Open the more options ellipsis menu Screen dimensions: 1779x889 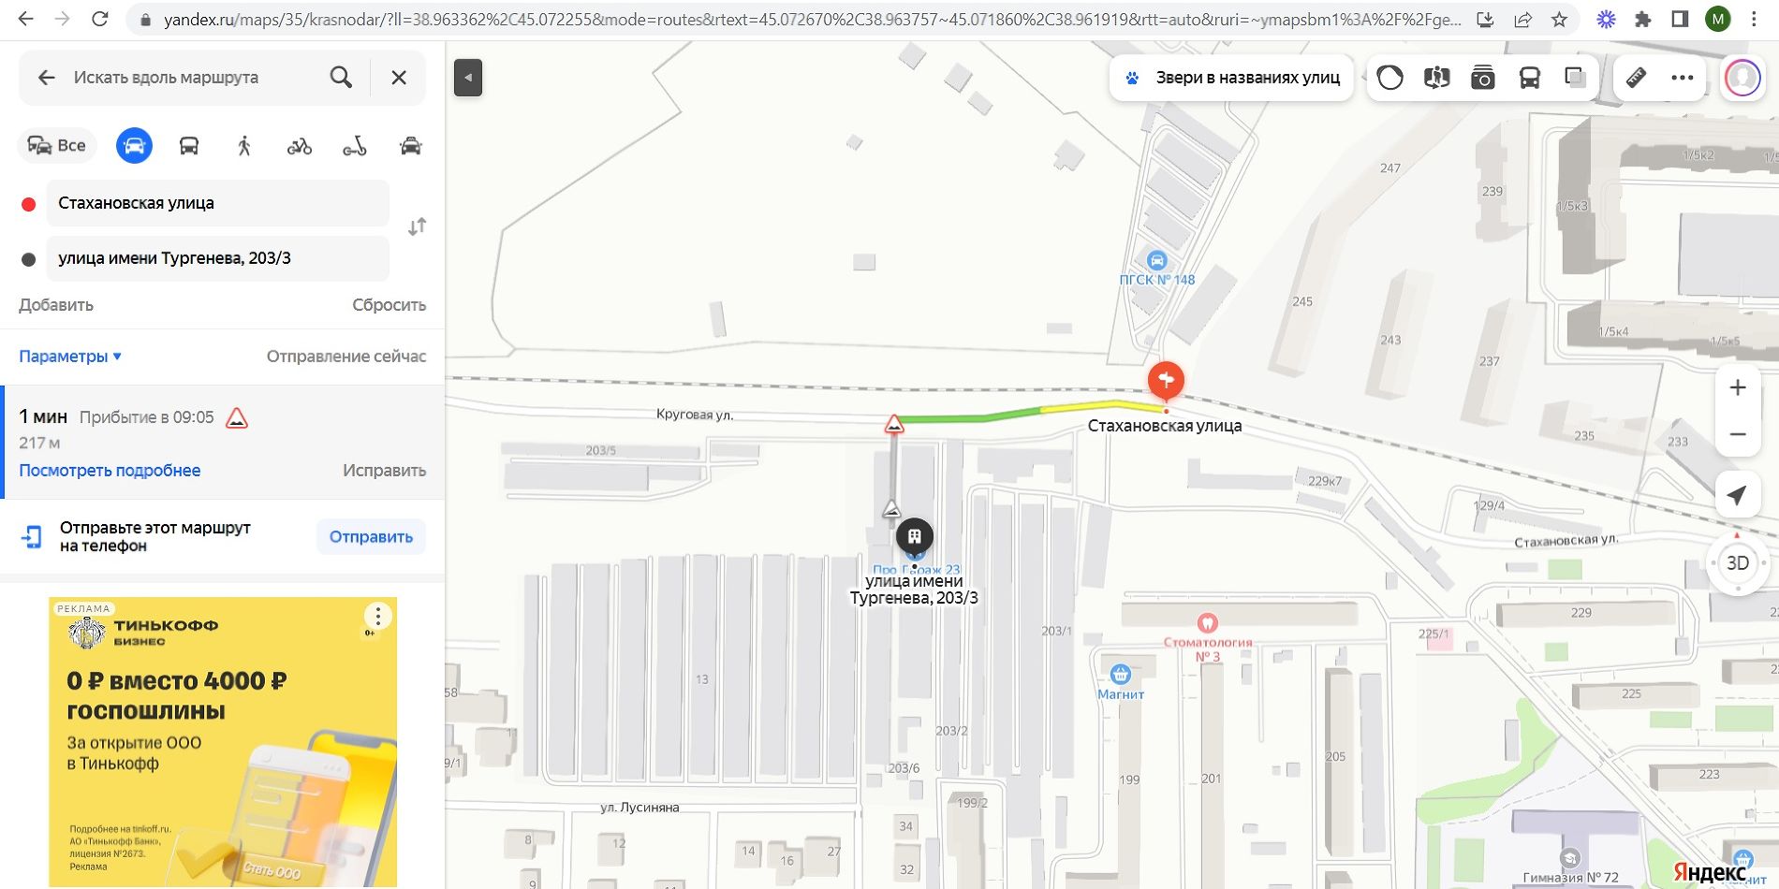click(x=1682, y=78)
